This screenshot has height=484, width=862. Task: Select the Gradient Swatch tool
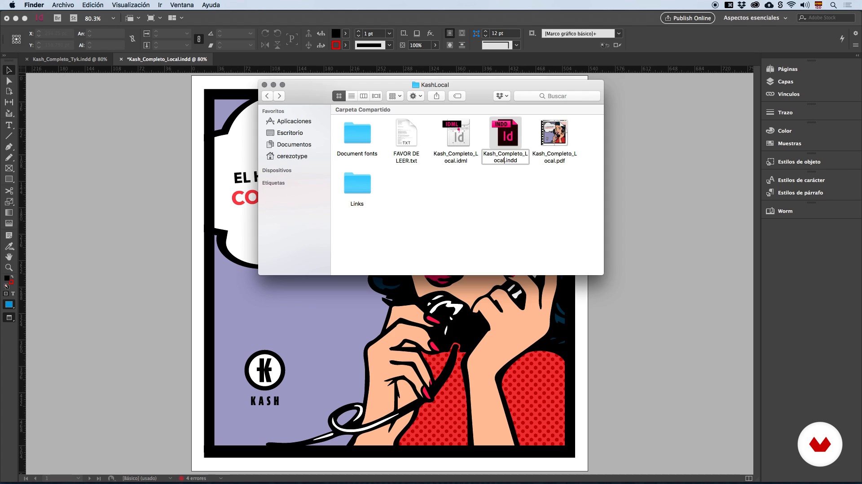(9, 212)
